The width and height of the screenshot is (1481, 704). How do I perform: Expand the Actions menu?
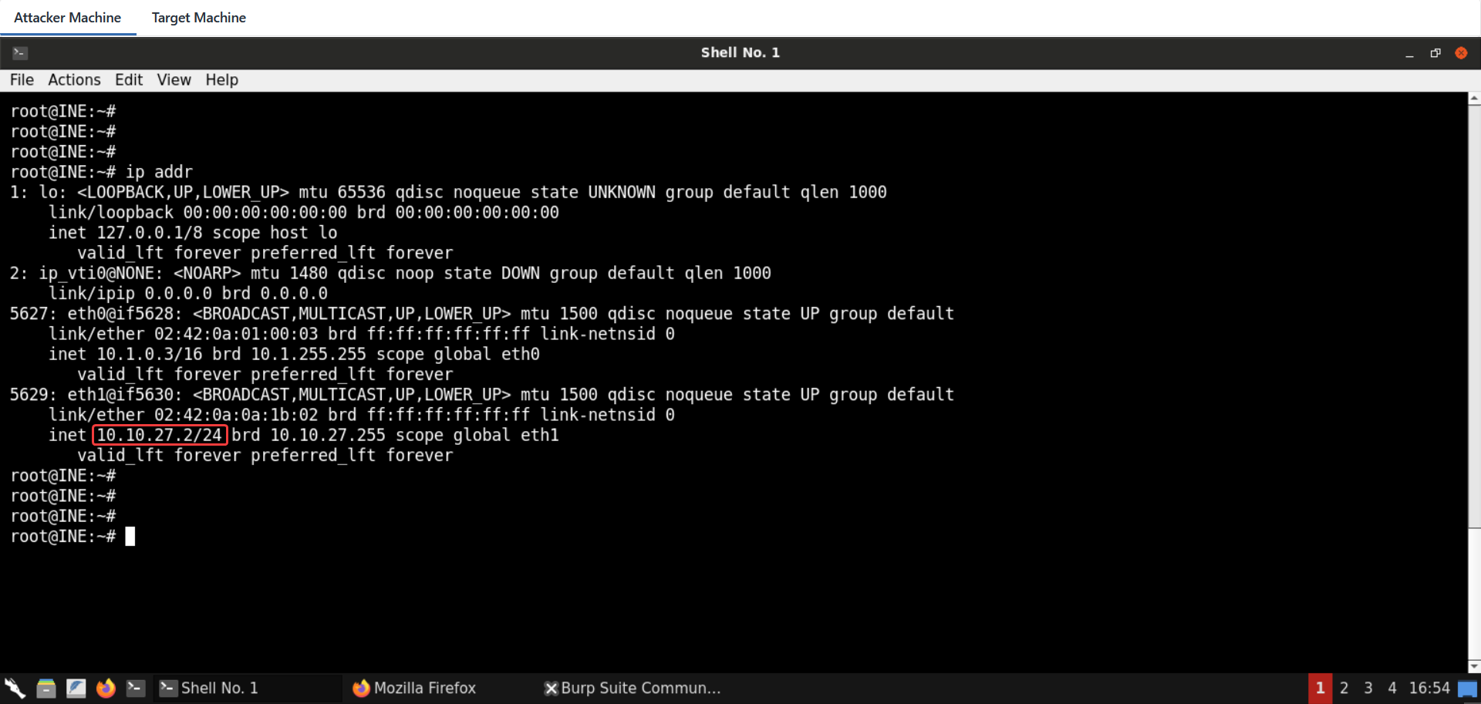(x=74, y=80)
